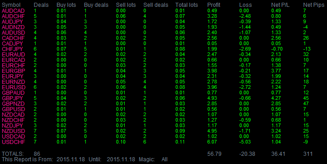
Task: Click the Until label
Action: coord(95,159)
